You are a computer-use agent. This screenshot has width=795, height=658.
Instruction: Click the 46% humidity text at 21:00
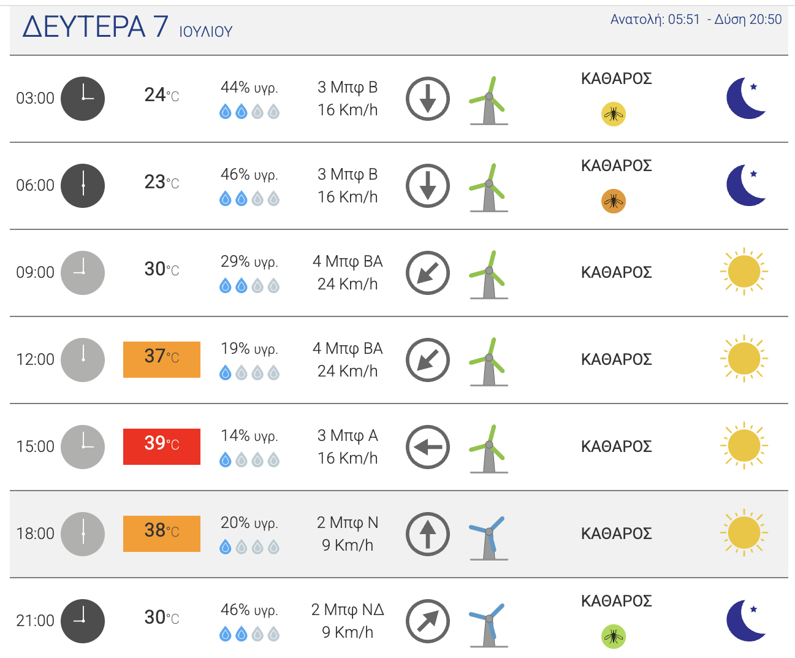pyautogui.click(x=249, y=610)
